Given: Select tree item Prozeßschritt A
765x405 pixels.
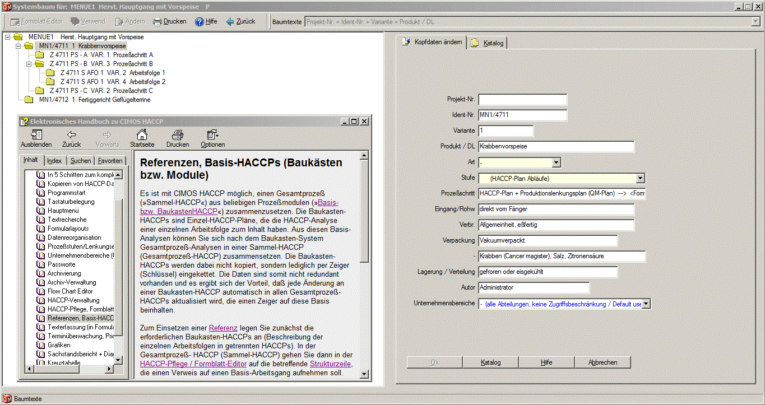Looking at the screenshot, I should [101, 55].
